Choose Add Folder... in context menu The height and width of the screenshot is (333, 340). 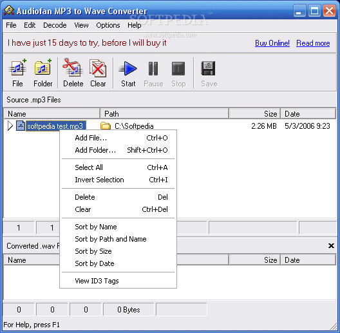(118, 150)
